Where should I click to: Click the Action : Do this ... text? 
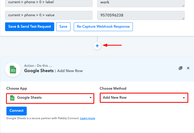click(x=38, y=66)
